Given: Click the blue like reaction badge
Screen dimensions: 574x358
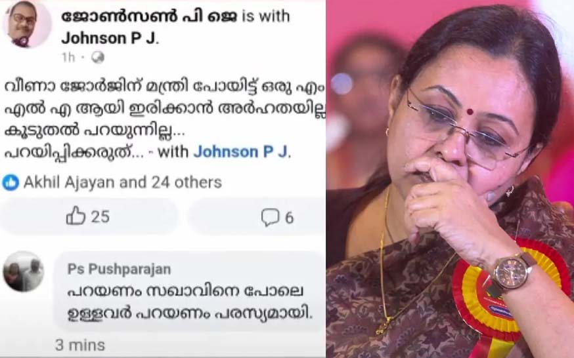Looking at the screenshot, I should (11, 182).
